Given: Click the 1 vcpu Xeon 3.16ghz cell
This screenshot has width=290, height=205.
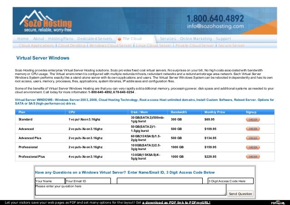Looking at the screenshot, I should (85, 120).
